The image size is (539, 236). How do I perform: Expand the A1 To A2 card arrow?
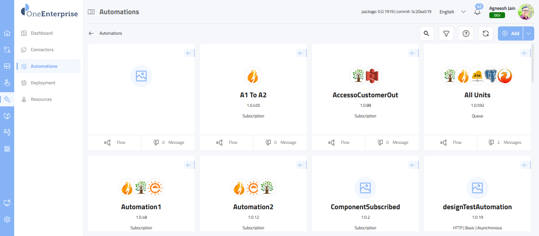tap(301, 53)
